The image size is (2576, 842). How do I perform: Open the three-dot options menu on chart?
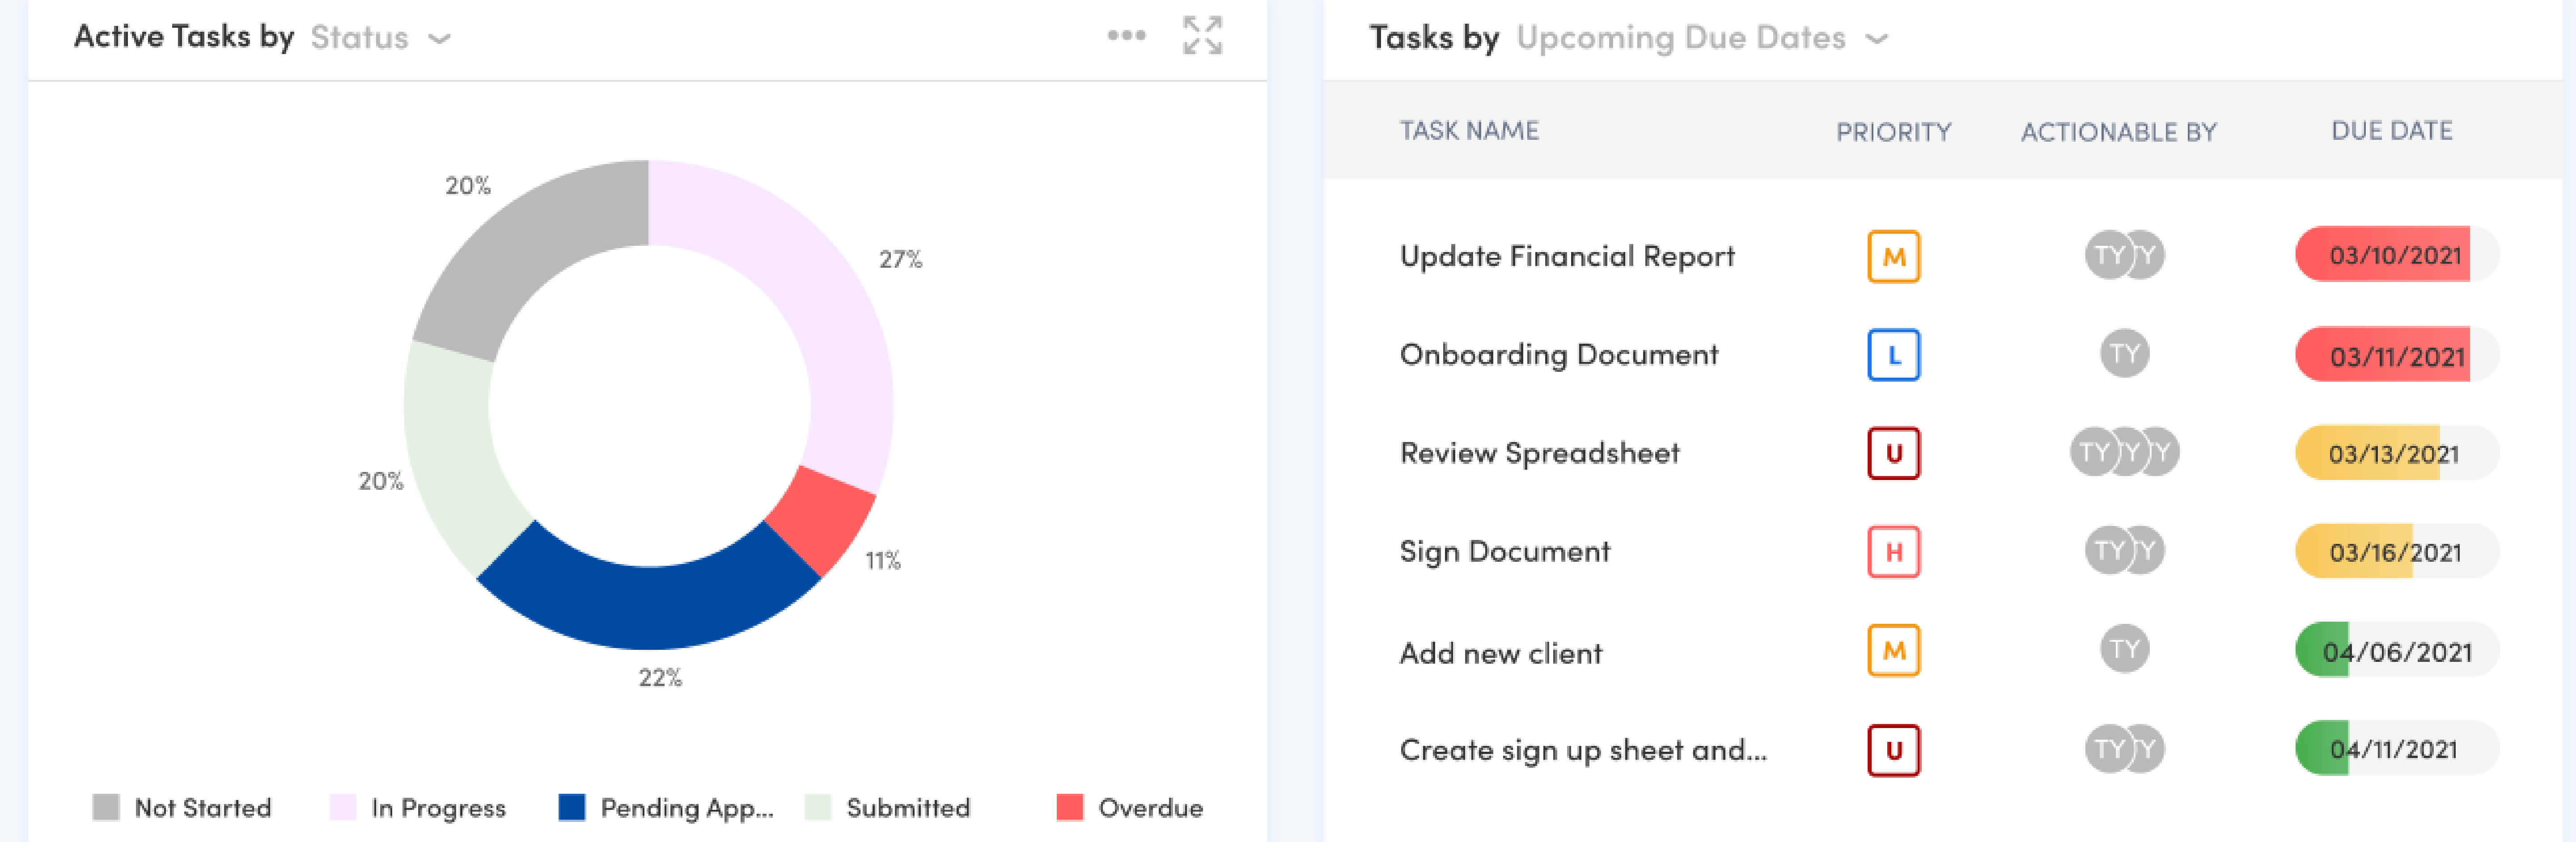[x=1126, y=36]
